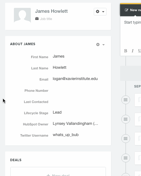The height and width of the screenshot is (176, 141).
Task: Click the first timeline event marker icon
Action: [x=126, y=100]
